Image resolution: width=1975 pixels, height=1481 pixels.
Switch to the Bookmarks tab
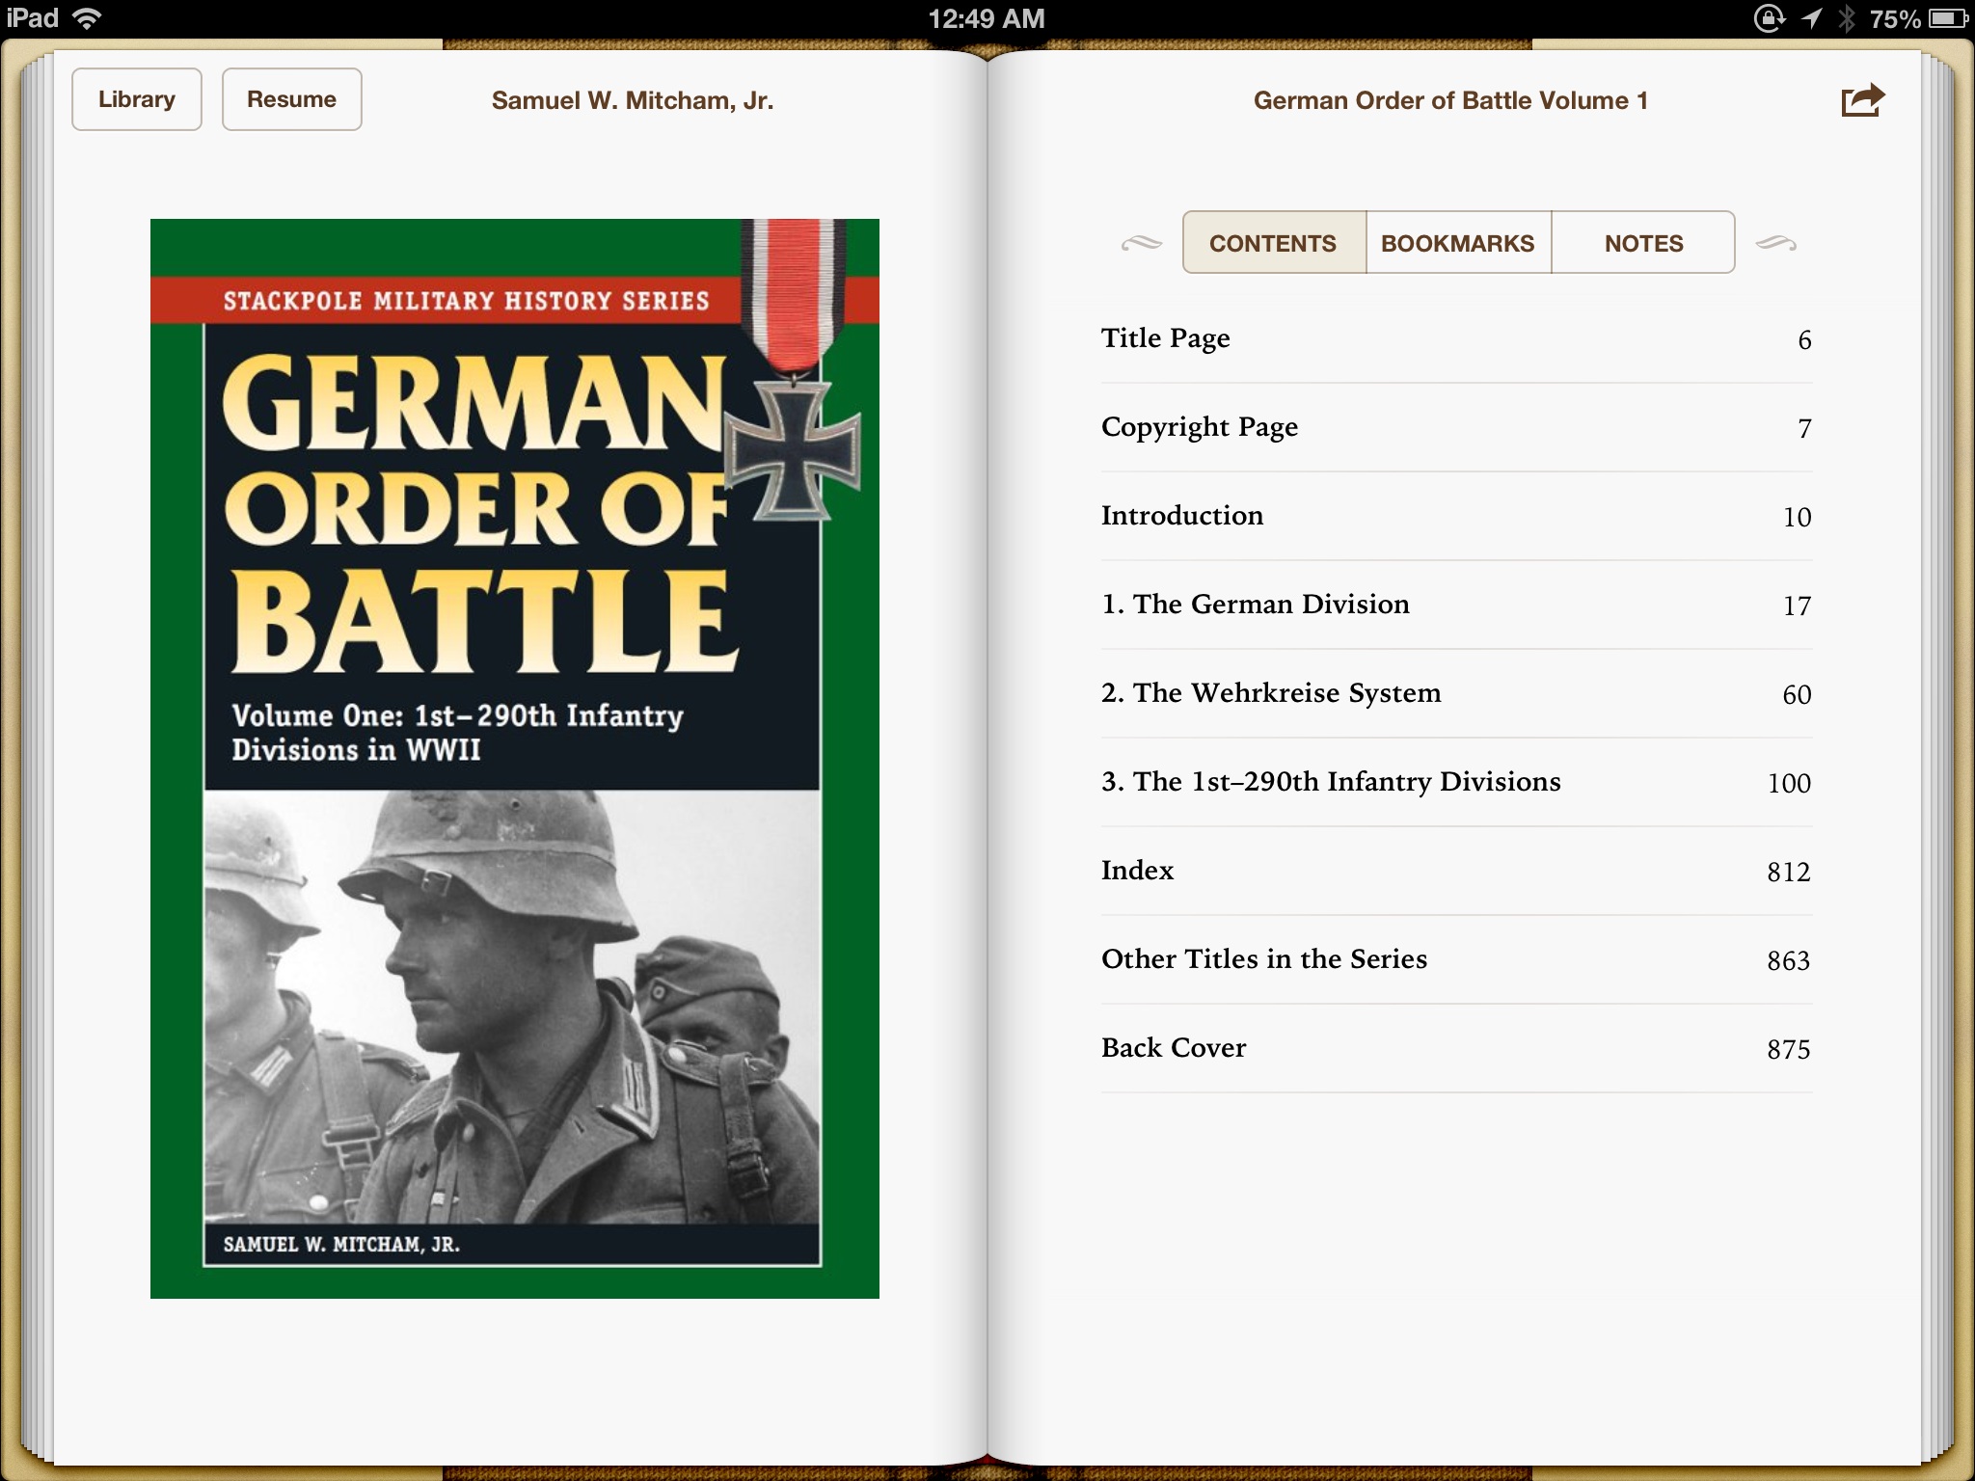1458,243
